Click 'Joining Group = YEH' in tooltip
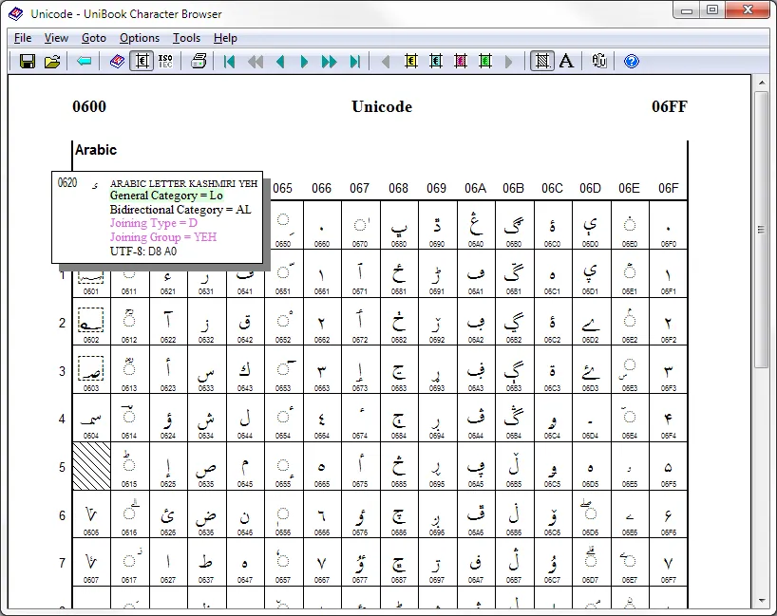 click(163, 237)
